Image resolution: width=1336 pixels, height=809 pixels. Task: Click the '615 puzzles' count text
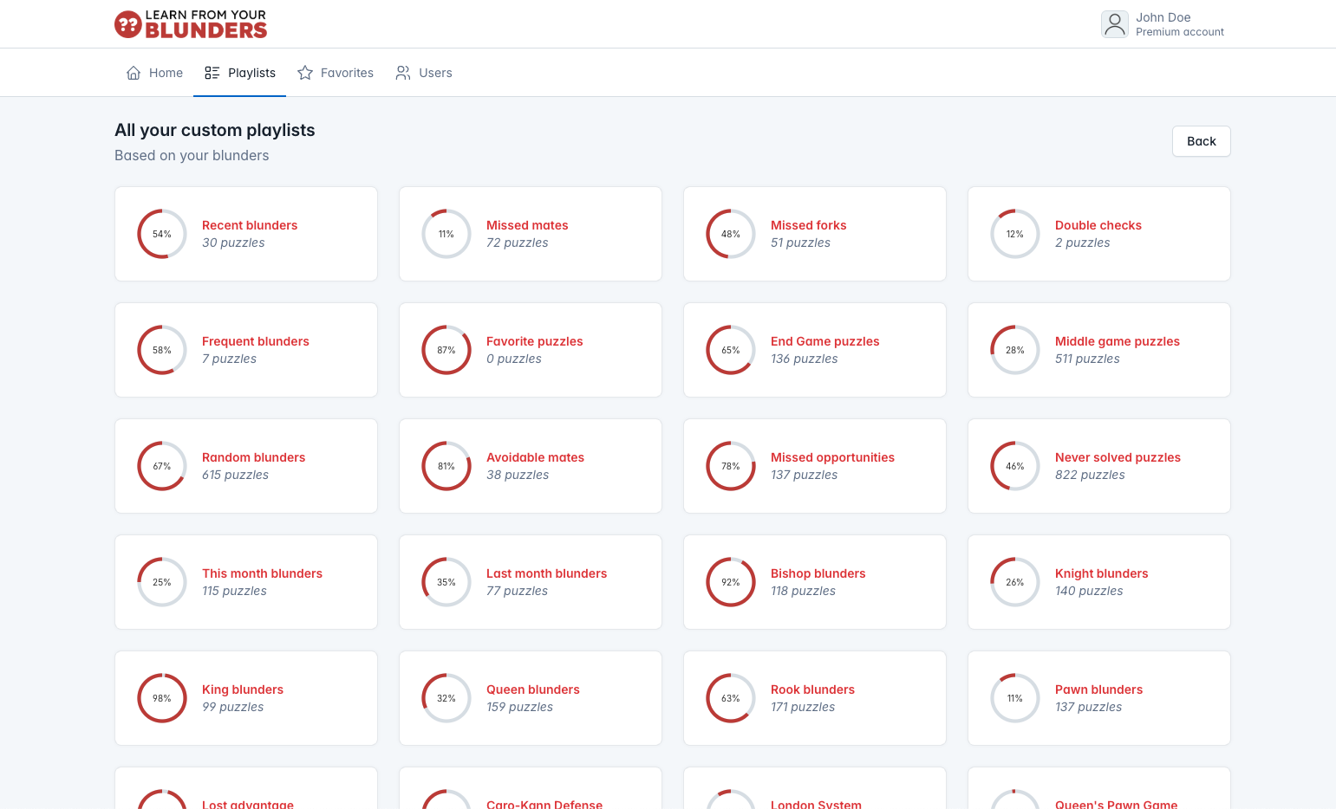[235, 475]
